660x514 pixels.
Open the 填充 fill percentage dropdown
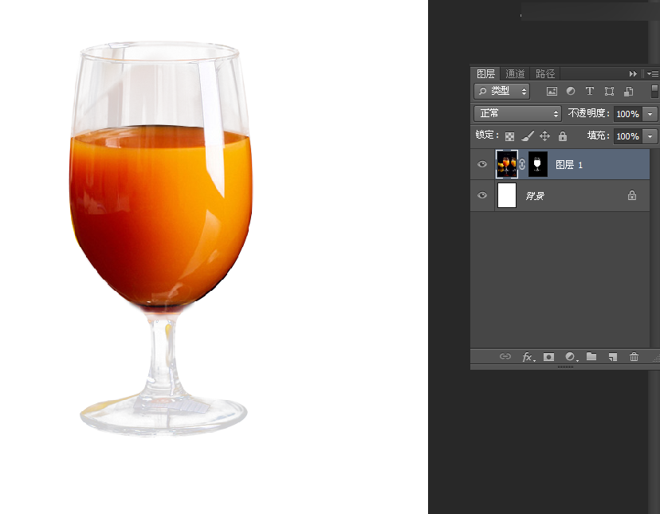[649, 136]
